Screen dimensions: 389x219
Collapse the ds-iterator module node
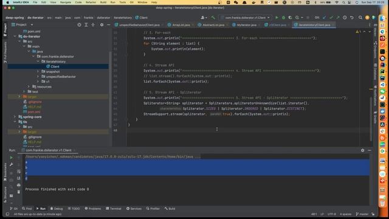pos(15,36)
